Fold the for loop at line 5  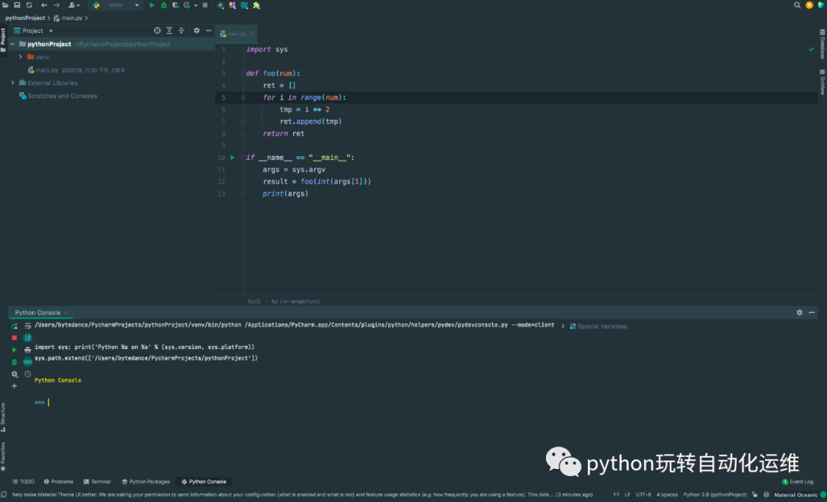tap(244, 97)
